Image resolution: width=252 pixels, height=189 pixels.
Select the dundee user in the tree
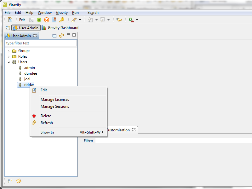[30, 73]
